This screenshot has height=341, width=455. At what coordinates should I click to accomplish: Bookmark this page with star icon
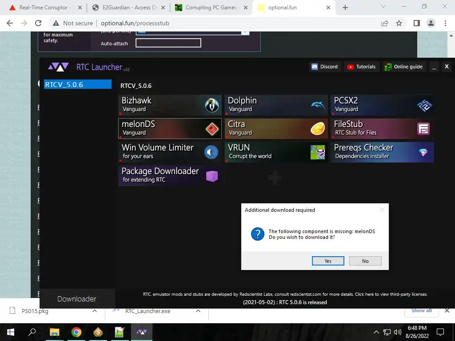399,23
